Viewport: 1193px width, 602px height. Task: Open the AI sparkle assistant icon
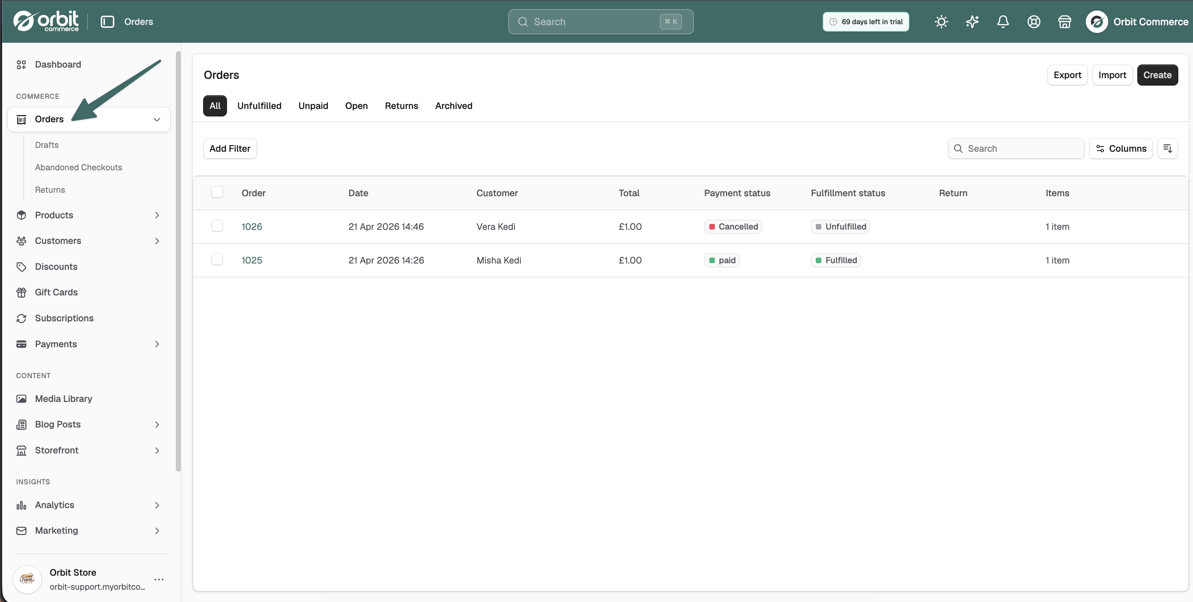[x=972, y=22]
